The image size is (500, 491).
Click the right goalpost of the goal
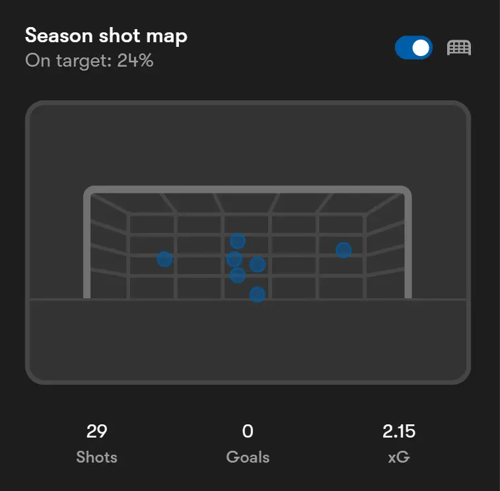(x=408, y=244)
